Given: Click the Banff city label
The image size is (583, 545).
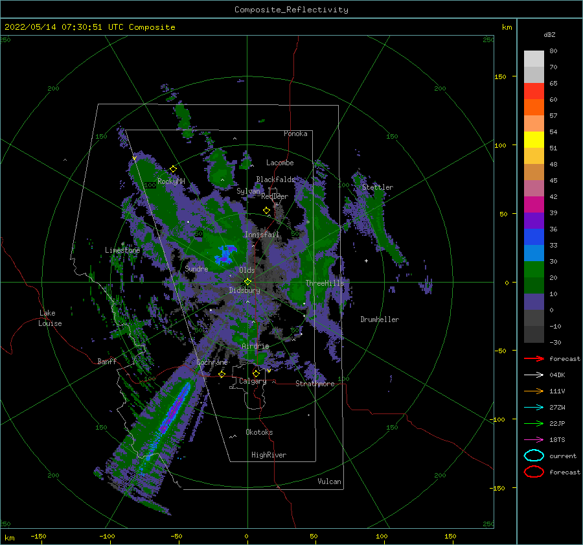Looking at the screenshot, I should pyautogui.click(x=107, y=361).
